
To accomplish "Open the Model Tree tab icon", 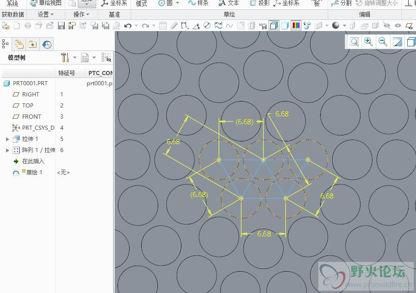I will click(x=5, y=44).
